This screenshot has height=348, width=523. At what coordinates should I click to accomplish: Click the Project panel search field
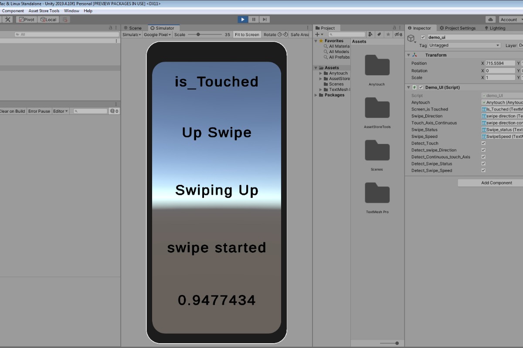click(347, 34)
